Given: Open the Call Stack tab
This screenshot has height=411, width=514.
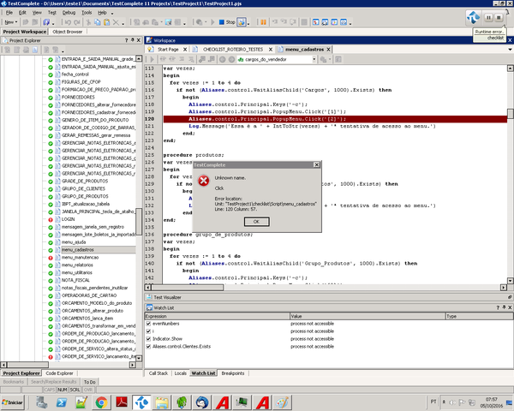Looking at the screenshot, I should coord(158,373).
